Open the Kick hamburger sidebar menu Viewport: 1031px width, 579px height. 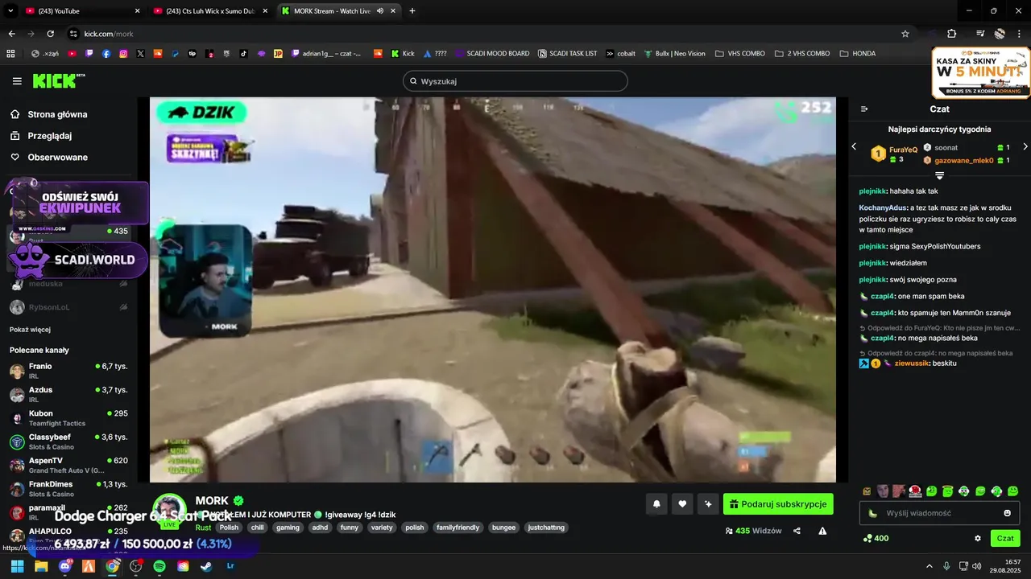[x=17, y=81]
